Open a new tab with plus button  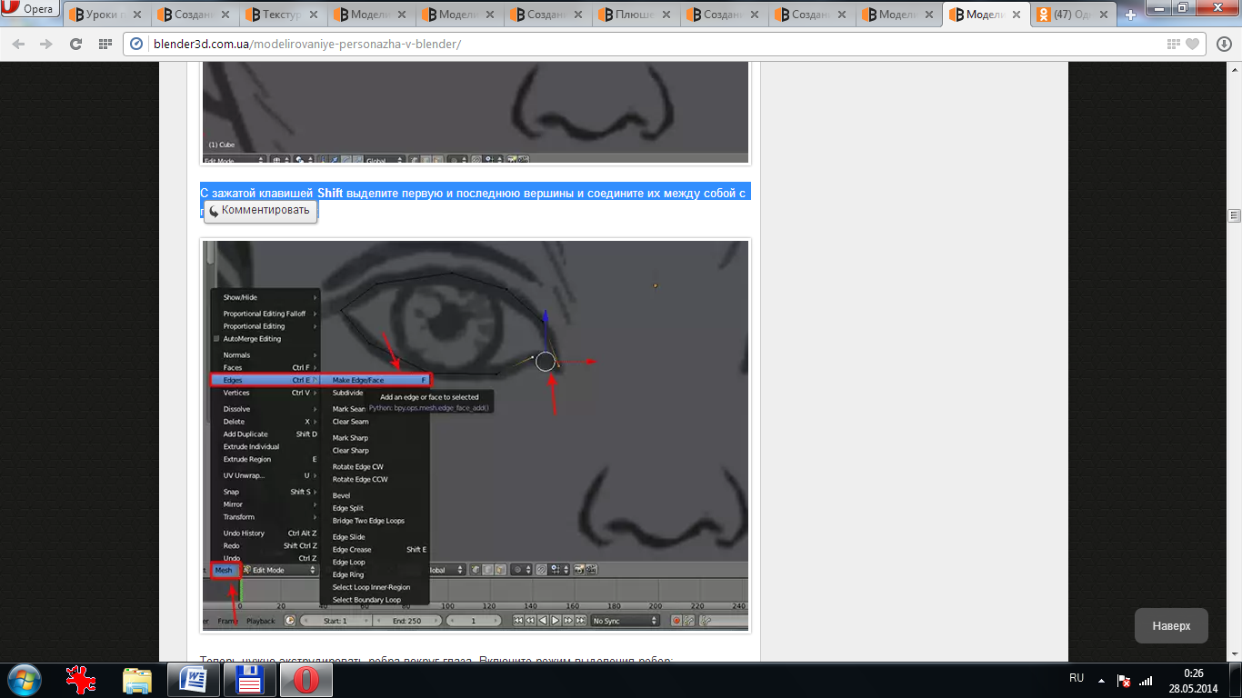coord(1131,15)
